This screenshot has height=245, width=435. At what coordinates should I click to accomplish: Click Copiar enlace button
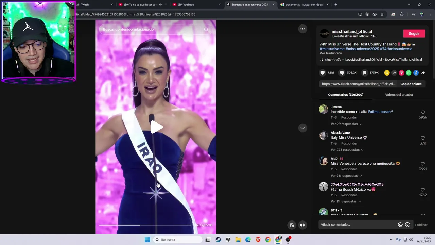point(411,84)
